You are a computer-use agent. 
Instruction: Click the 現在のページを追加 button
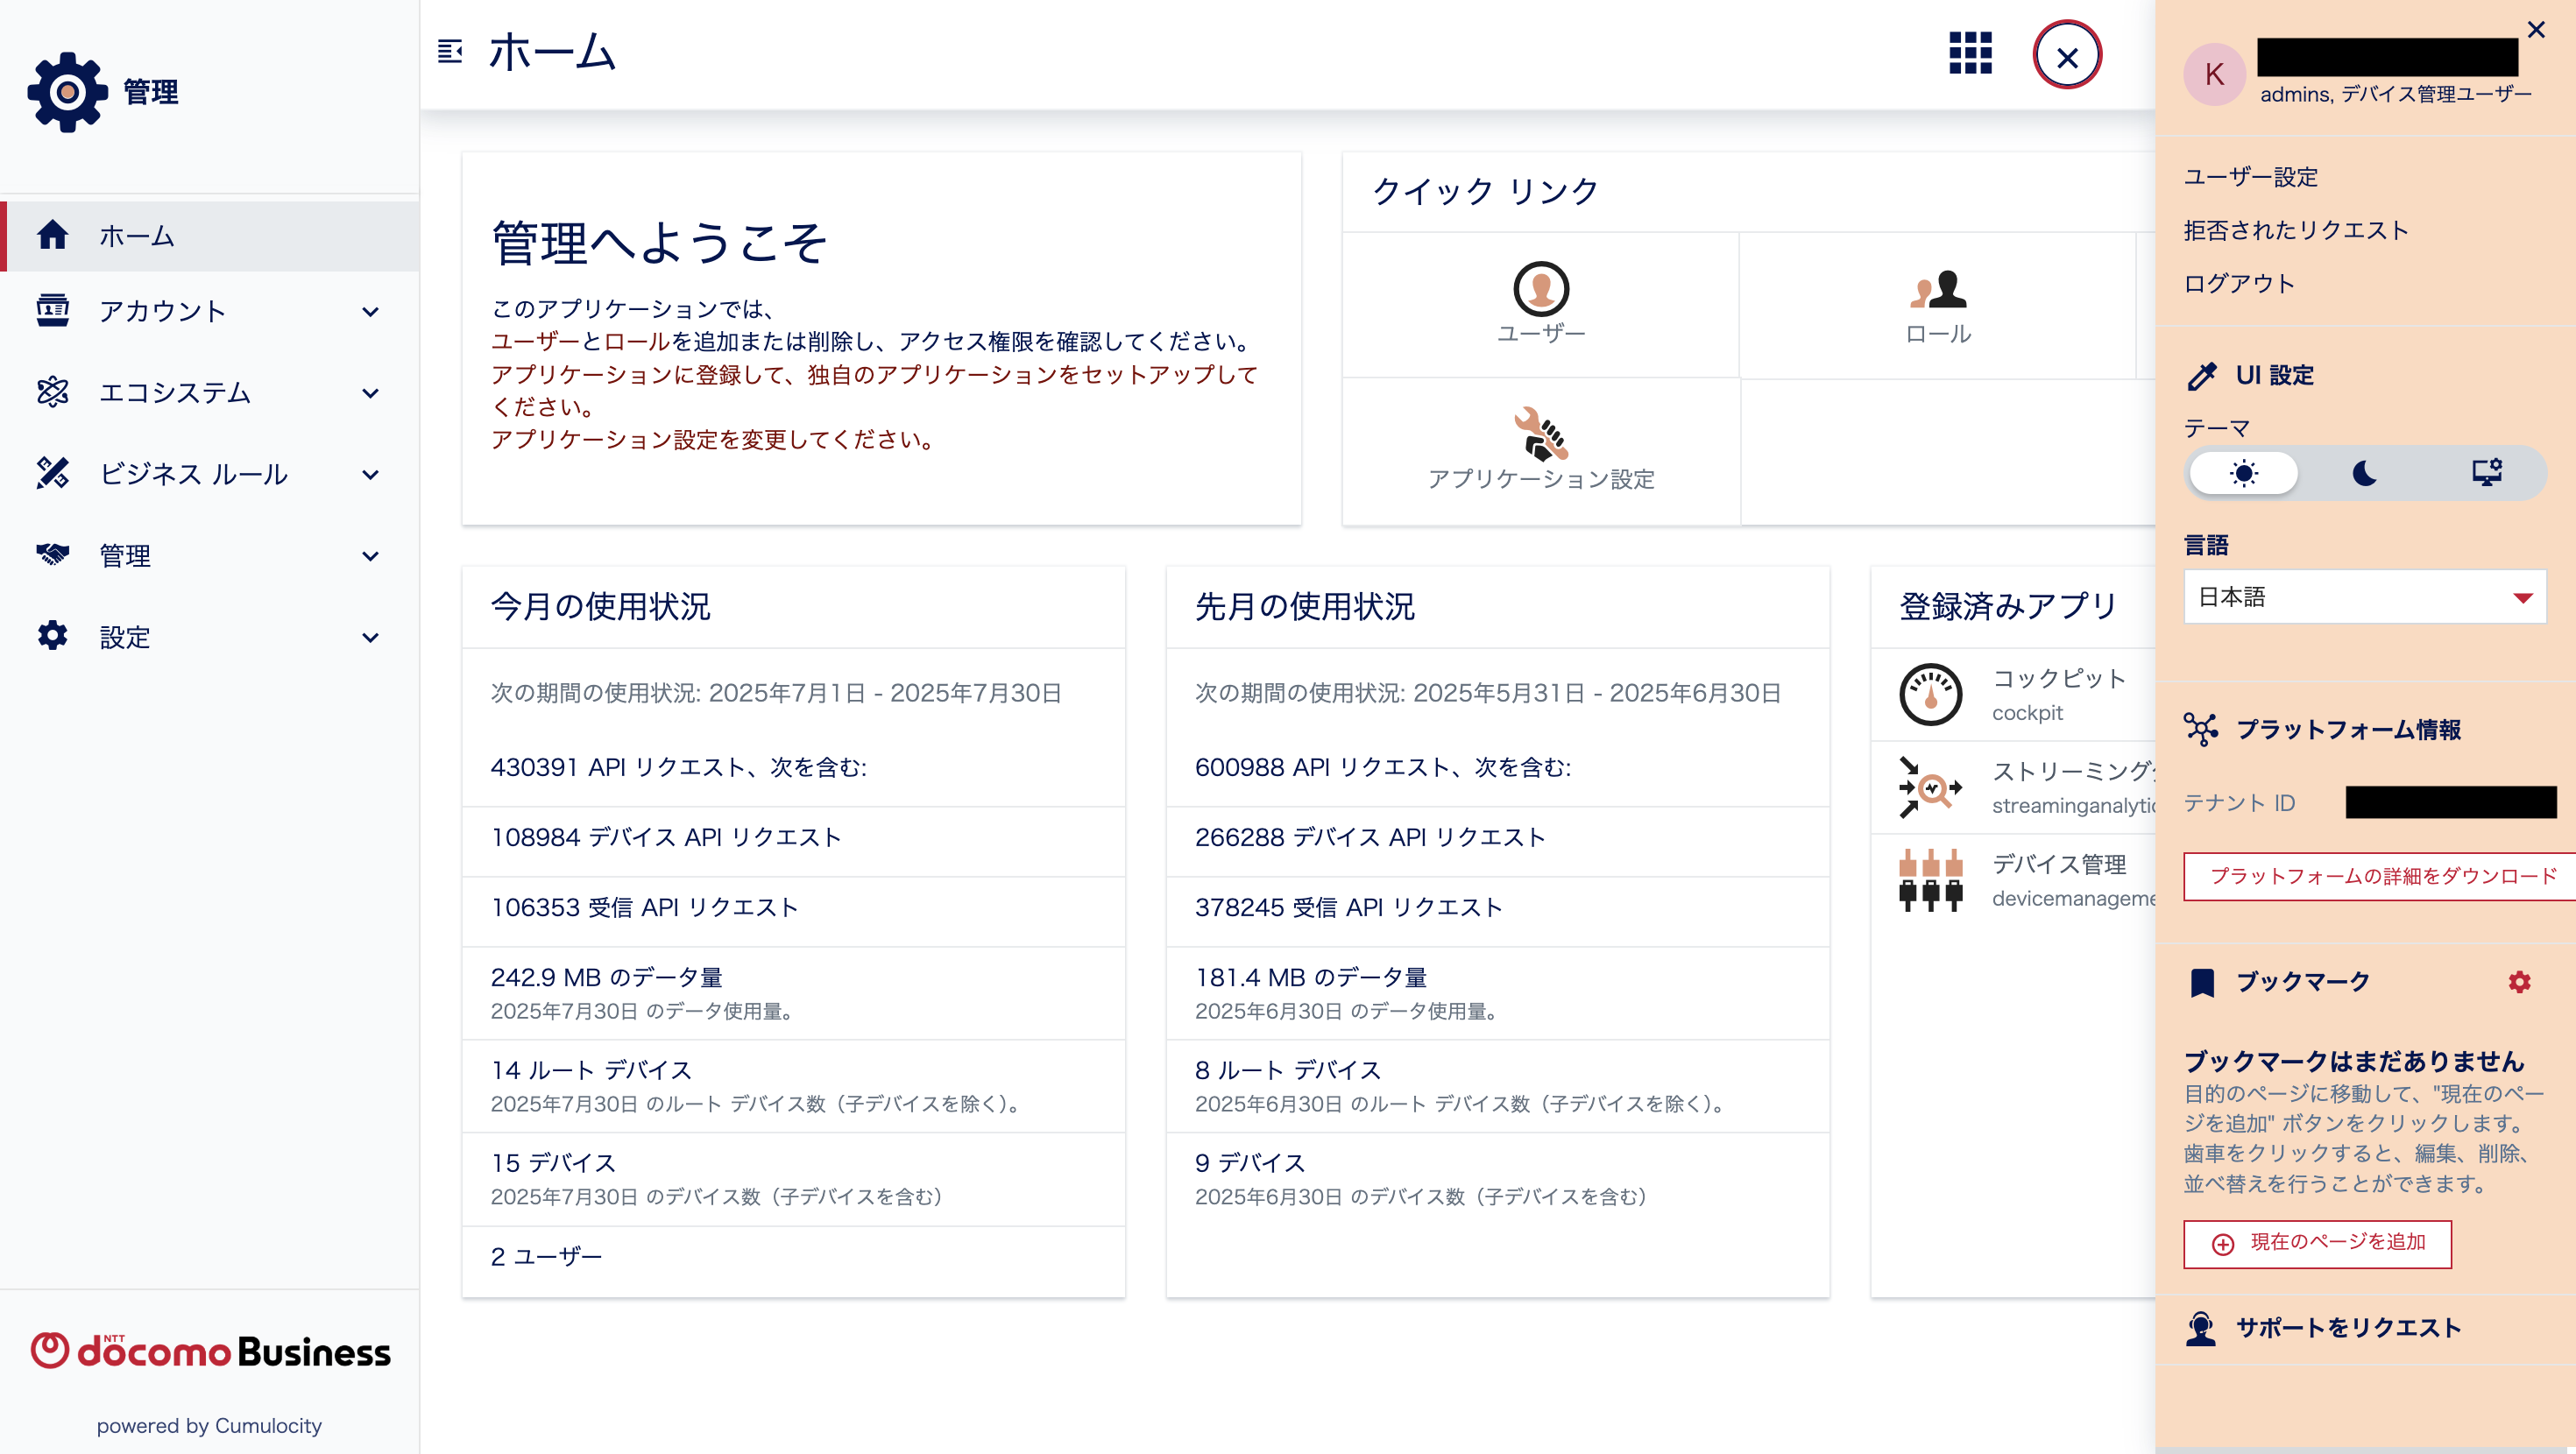(x=2317, y=1243)
